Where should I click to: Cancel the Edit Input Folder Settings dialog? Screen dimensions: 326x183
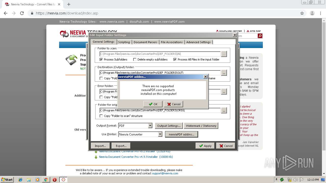click(x=226, y=146)
